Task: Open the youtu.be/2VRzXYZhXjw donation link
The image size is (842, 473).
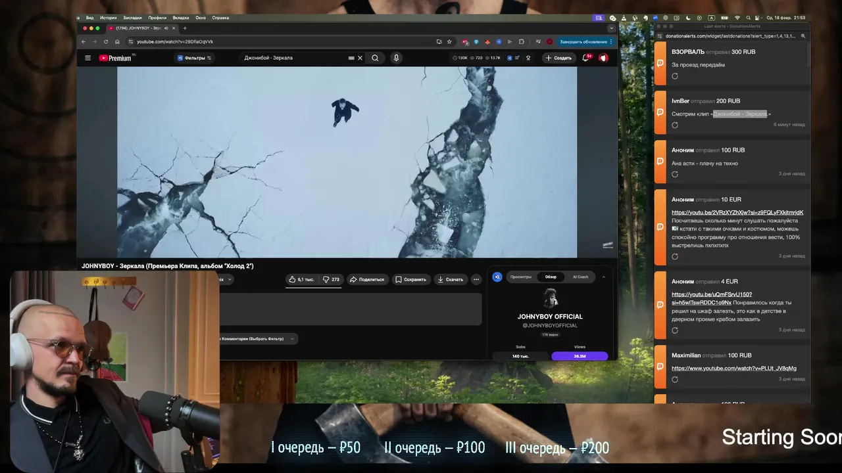Action: pos(737,212)
